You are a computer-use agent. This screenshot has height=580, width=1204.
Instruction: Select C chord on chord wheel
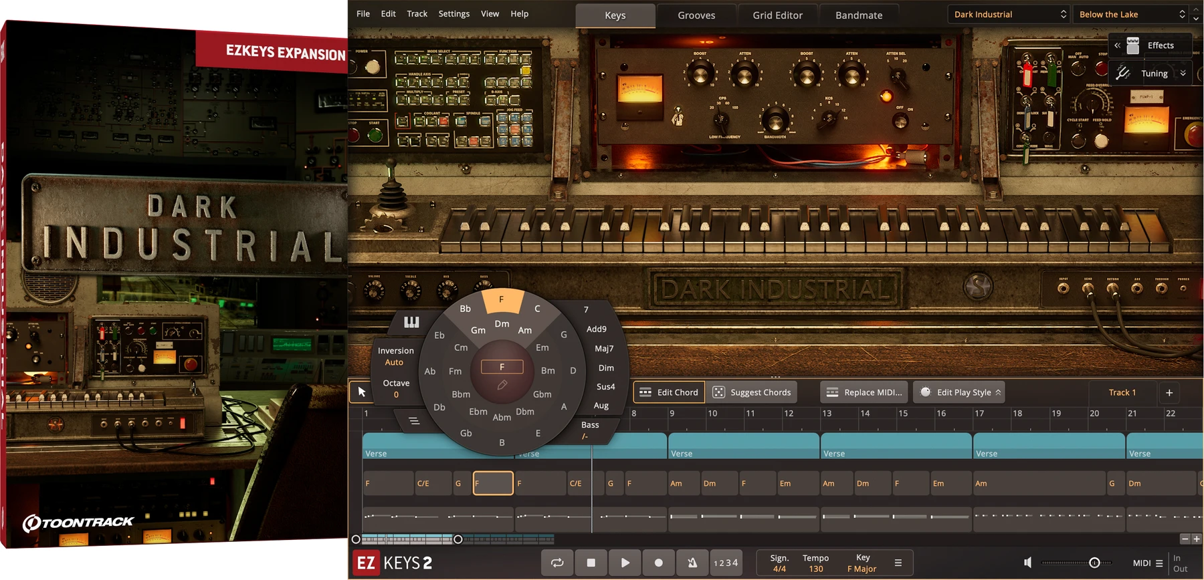click(537, 309)
